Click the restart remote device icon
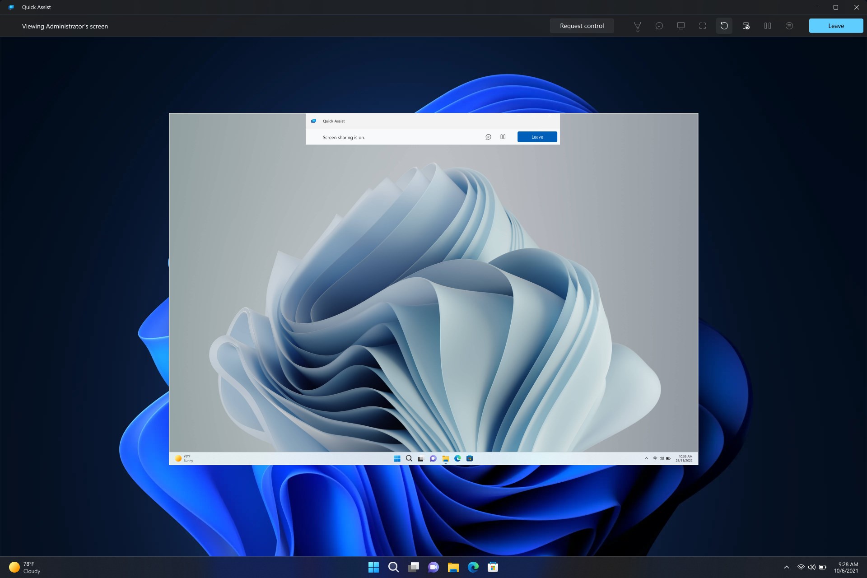This screenshot has height=578, width=867. [x=724, y=26]
